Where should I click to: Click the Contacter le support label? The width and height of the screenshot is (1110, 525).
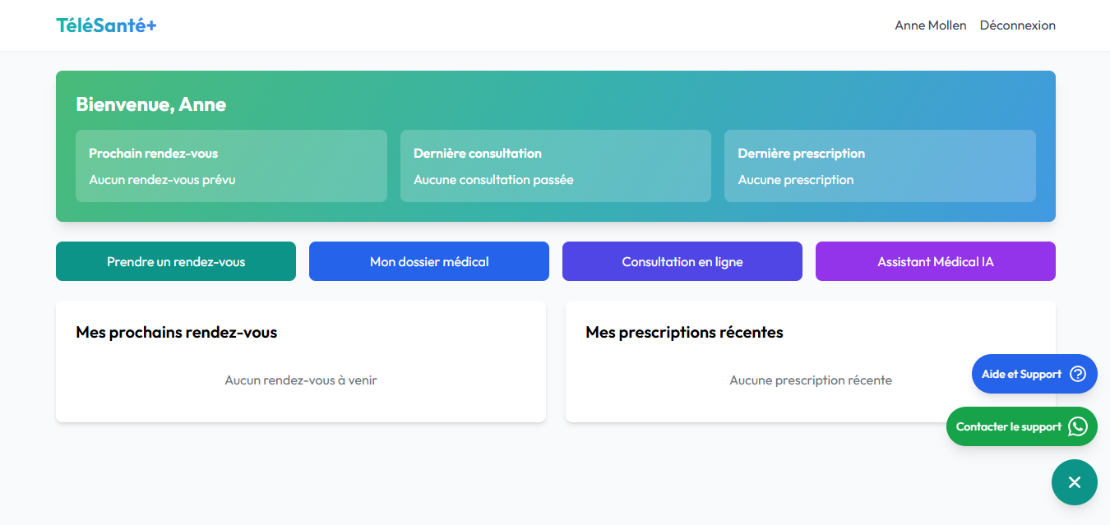coord(1008,426)
